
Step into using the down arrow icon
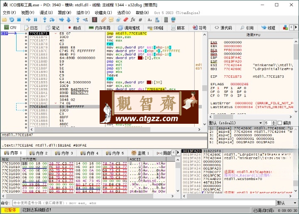(x=45, y=19)
